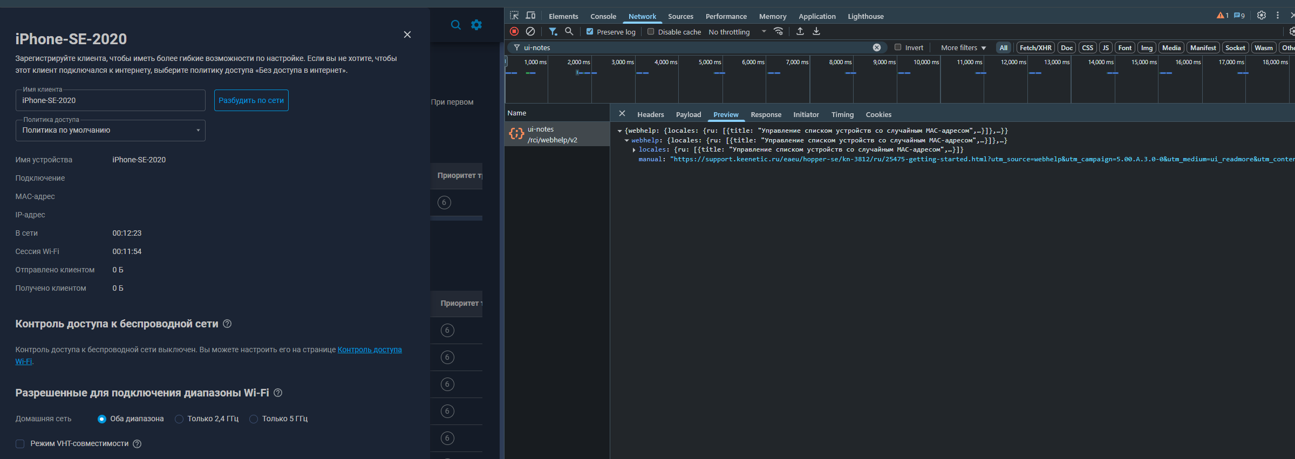Toggle the network filter funnel icon
1295x459 pixels.
click(553, 32)
